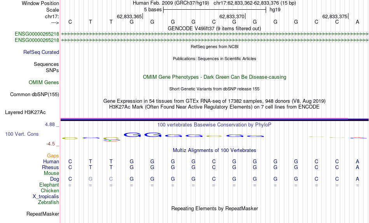Open RefSeq Curated track settings
The height and width of the screenshot is (223, 369).
coord(41,52)
